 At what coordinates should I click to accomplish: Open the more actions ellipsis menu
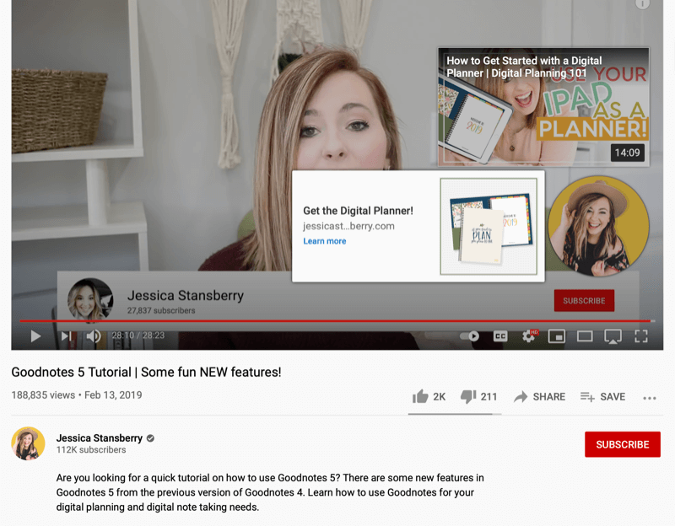click(649, 398)
